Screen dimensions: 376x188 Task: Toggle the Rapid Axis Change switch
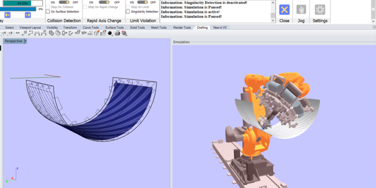104,3
